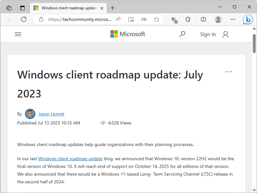This screenshot has width=257, height=193.
Task: Open the Extensions puzzle icon
Action: point(188,19)
